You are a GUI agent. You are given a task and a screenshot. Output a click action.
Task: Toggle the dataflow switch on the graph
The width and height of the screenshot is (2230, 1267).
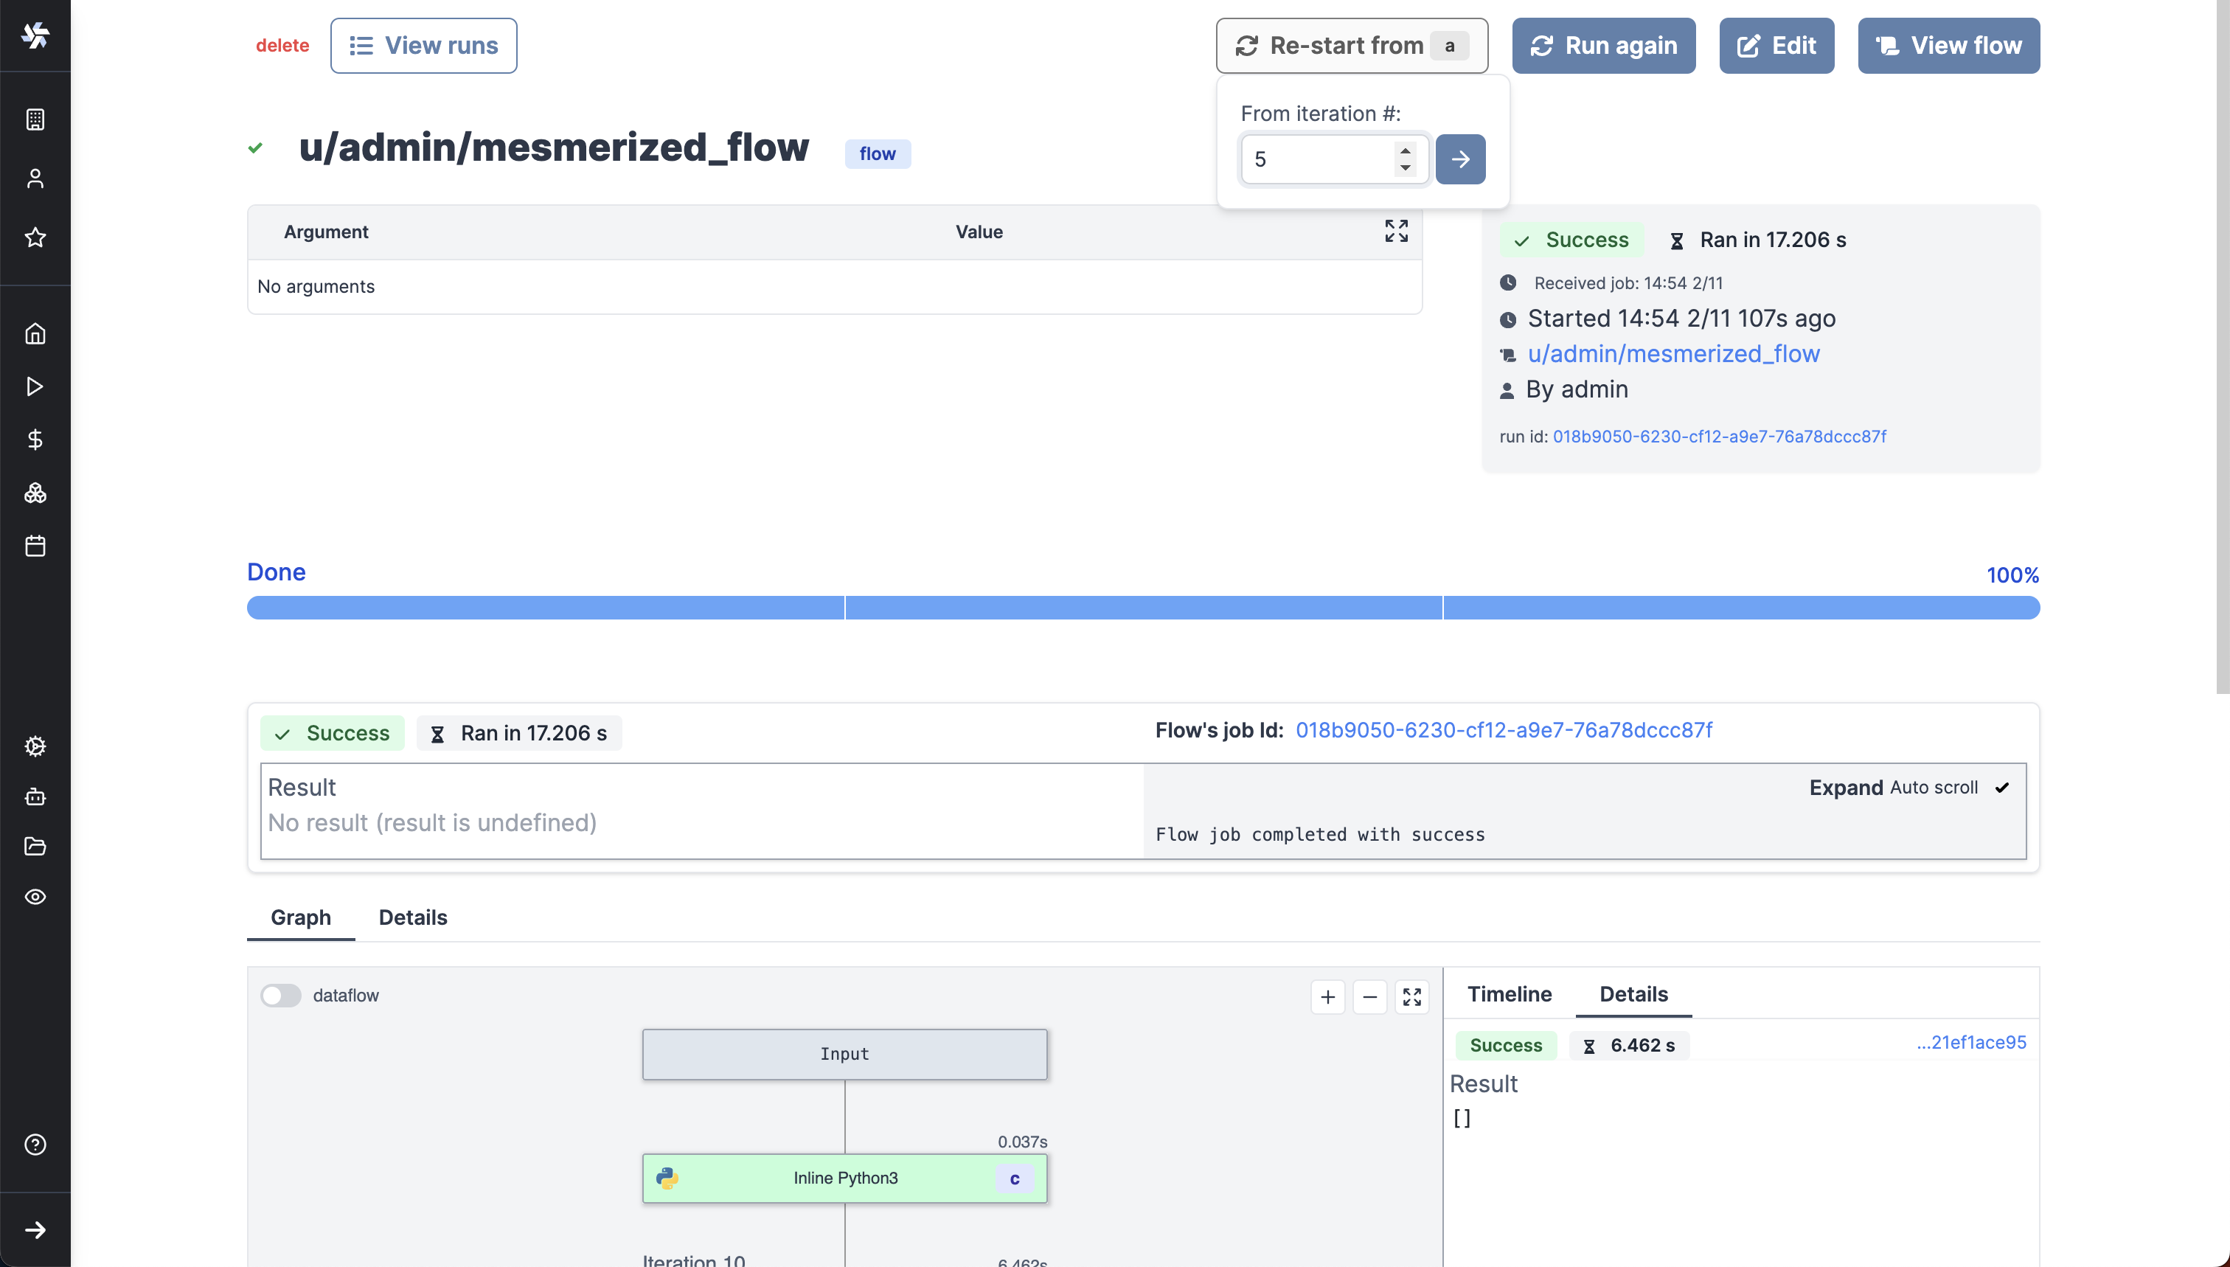(x=281, y=995)
